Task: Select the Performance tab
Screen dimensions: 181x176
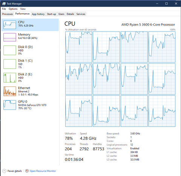Action: pyautogui.click(x=22, y=14)
